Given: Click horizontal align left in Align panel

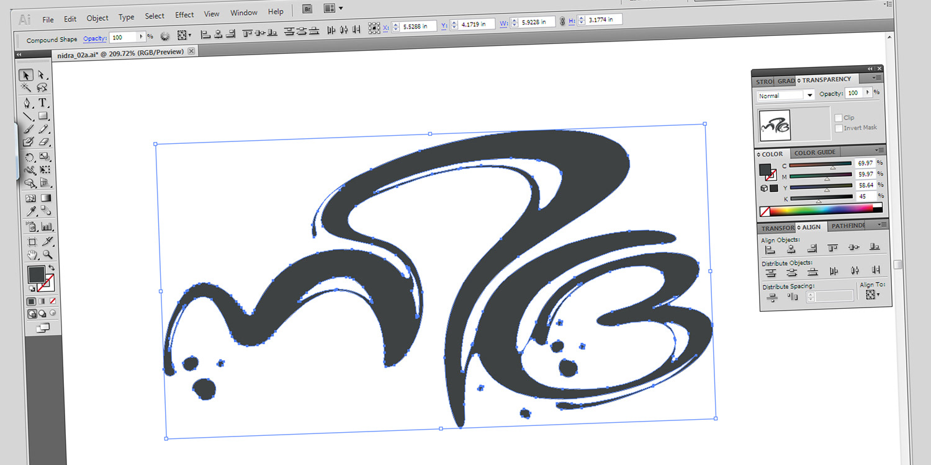Looking at the screenshot, I should (770, 249).
